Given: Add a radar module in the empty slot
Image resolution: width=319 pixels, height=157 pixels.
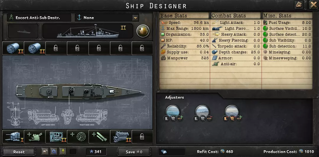Looking at the screenshot, I should point(78,137).
